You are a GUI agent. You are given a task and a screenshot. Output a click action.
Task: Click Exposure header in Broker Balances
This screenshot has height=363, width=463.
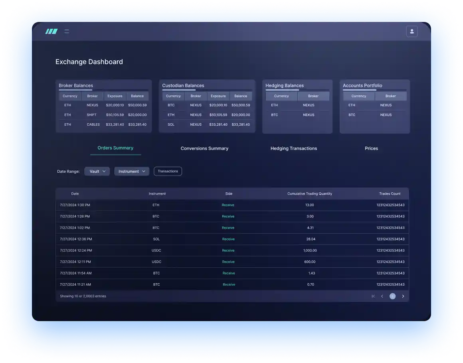point(115,96)
